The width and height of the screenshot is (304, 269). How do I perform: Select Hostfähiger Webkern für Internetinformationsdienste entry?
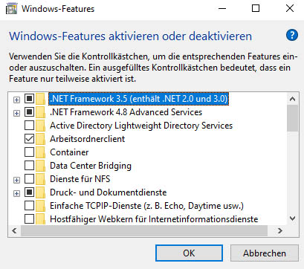[x=154, y=219]
